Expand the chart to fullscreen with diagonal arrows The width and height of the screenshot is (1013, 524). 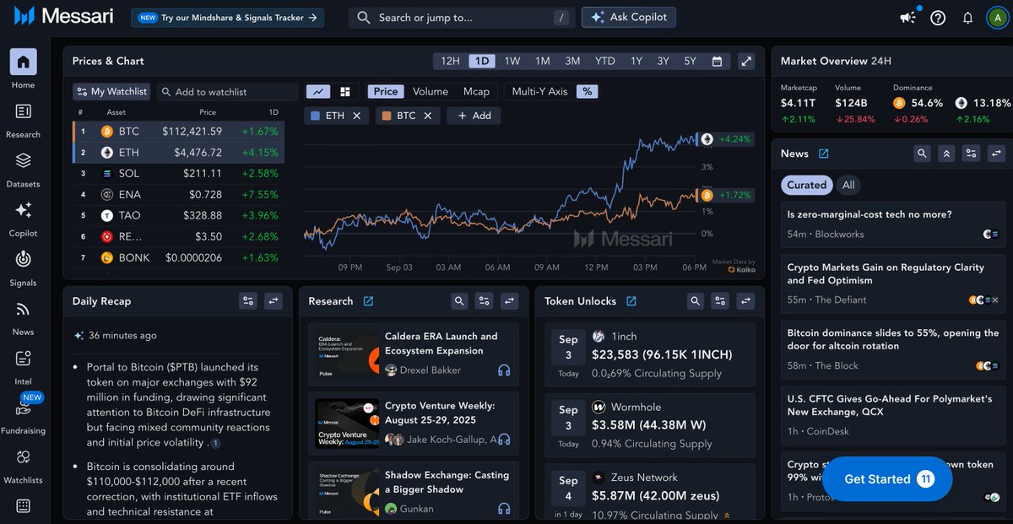[745, 61]
